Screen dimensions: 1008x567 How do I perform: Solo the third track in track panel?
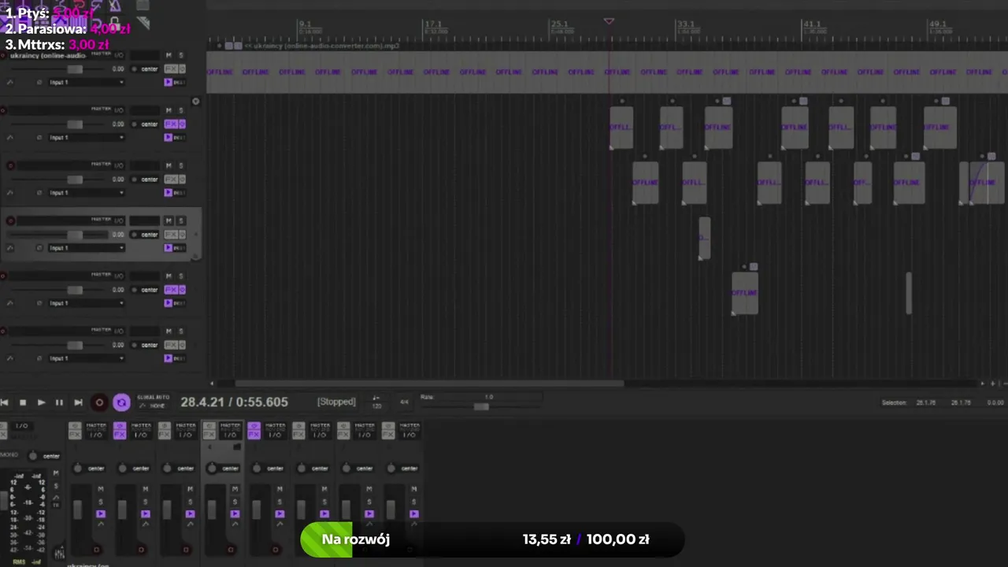[x=180, y=165]
